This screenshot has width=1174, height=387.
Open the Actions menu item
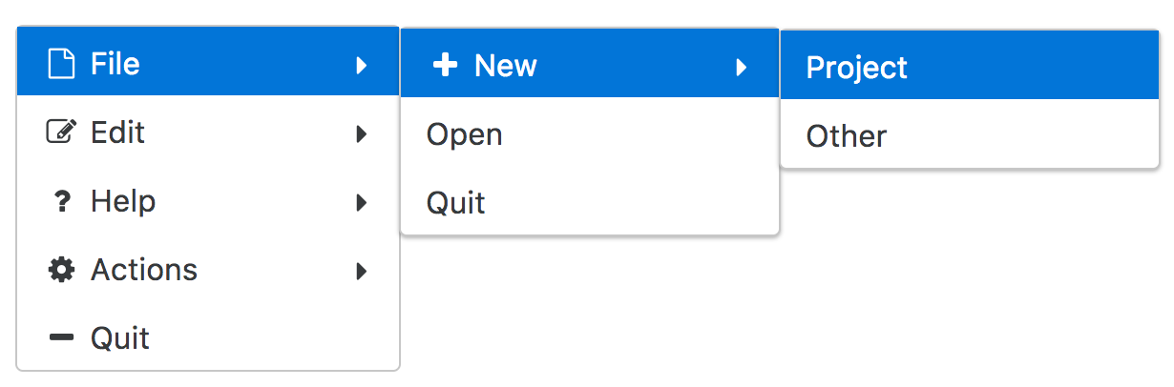tap(208, 270)
